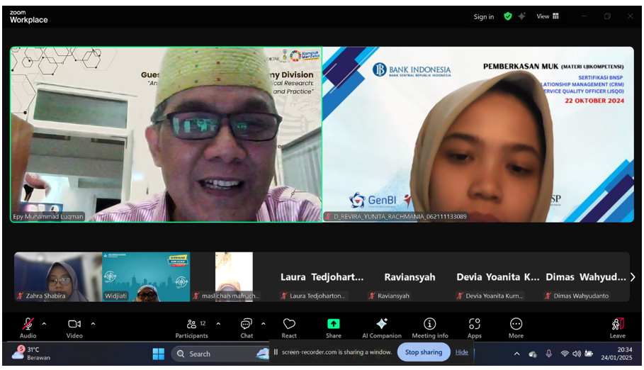
Task: Unmute microphone with Audio button
Action: (28, 328)
